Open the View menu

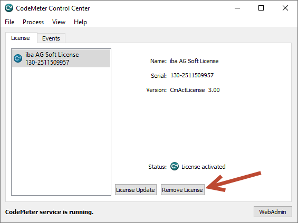(x=59, y=22)
